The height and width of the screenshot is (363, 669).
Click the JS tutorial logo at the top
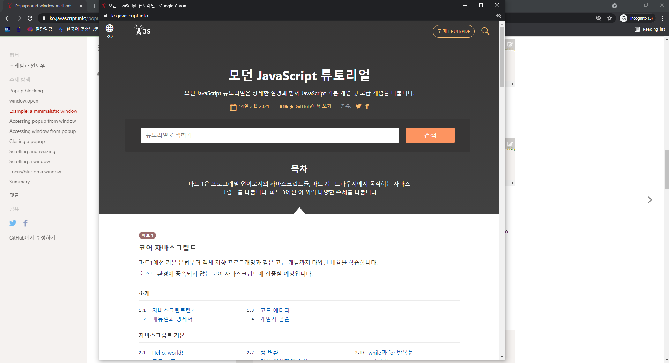pos(142,30)
